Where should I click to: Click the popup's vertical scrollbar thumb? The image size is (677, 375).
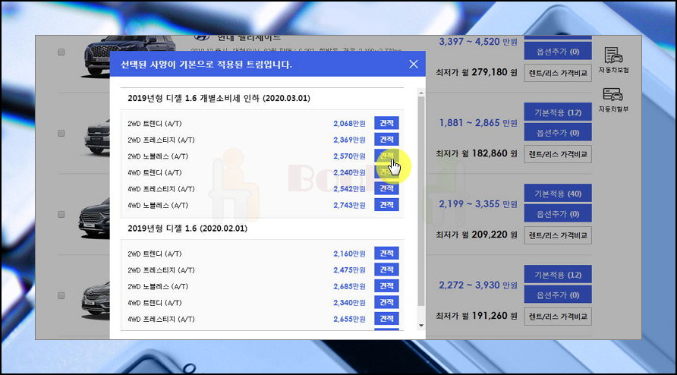[x=421, y=201]
